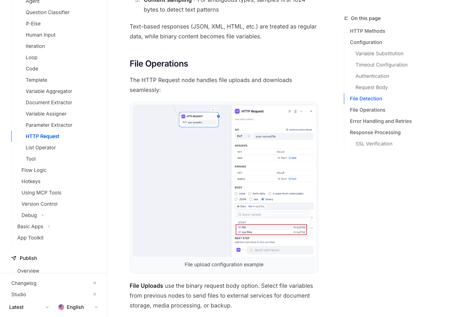Jump to Error Handling and Retries section
The width and height of the screenshot is (451, 317).
[x=381, y=121]
